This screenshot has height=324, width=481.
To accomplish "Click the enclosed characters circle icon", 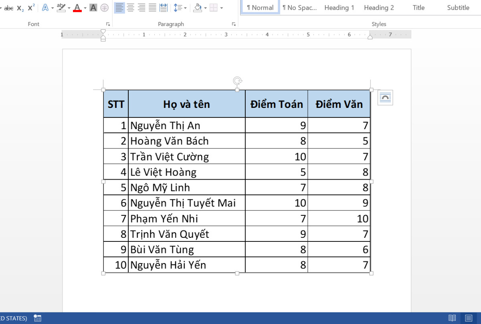I will coord(104,8).
